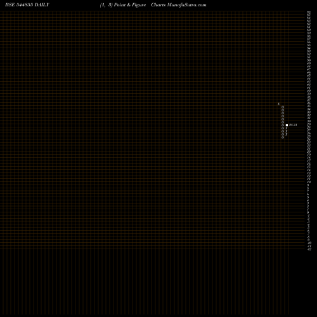Select the topmost O in the O column
The height and width of the screenshot is (317, 317).
(x=283, y=107)
